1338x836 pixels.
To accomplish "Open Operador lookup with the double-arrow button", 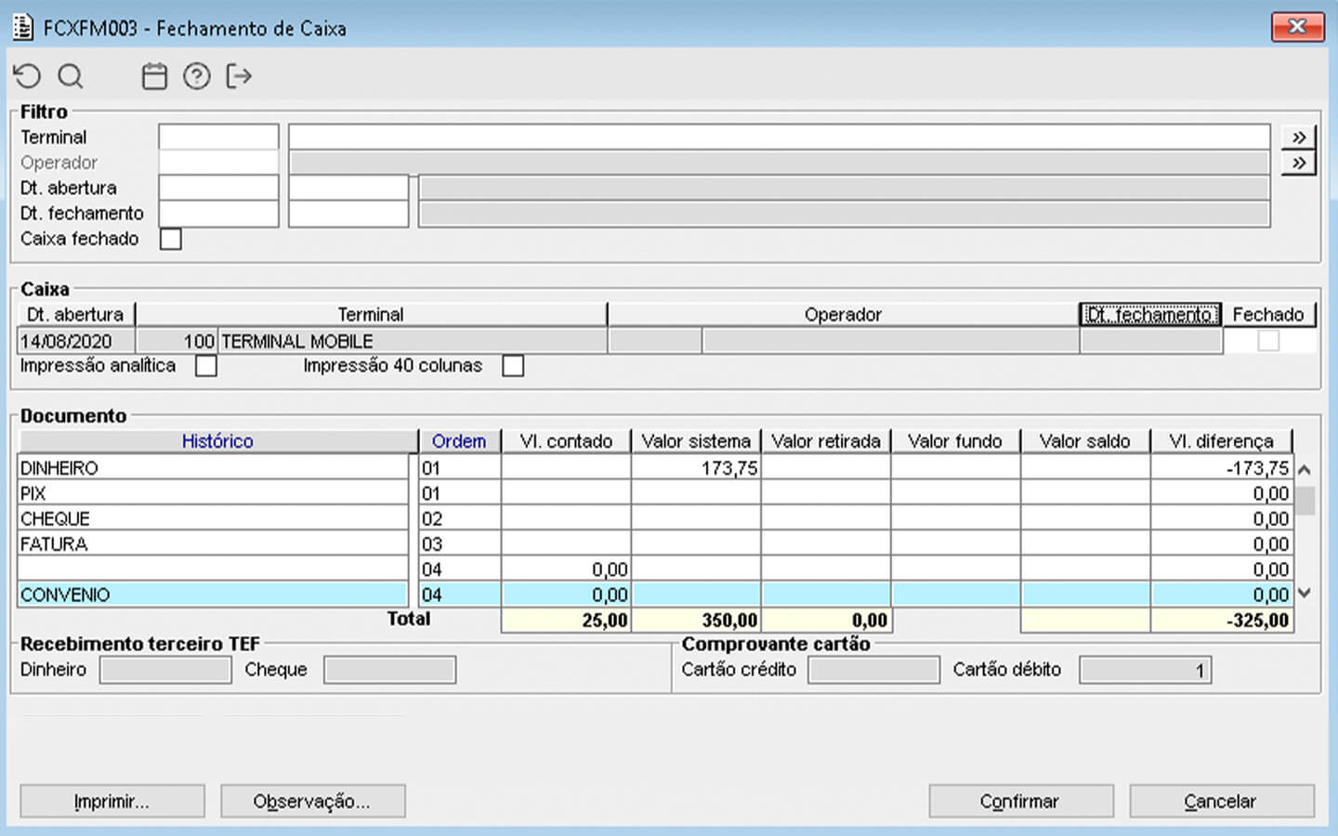I will (1298, 163).
